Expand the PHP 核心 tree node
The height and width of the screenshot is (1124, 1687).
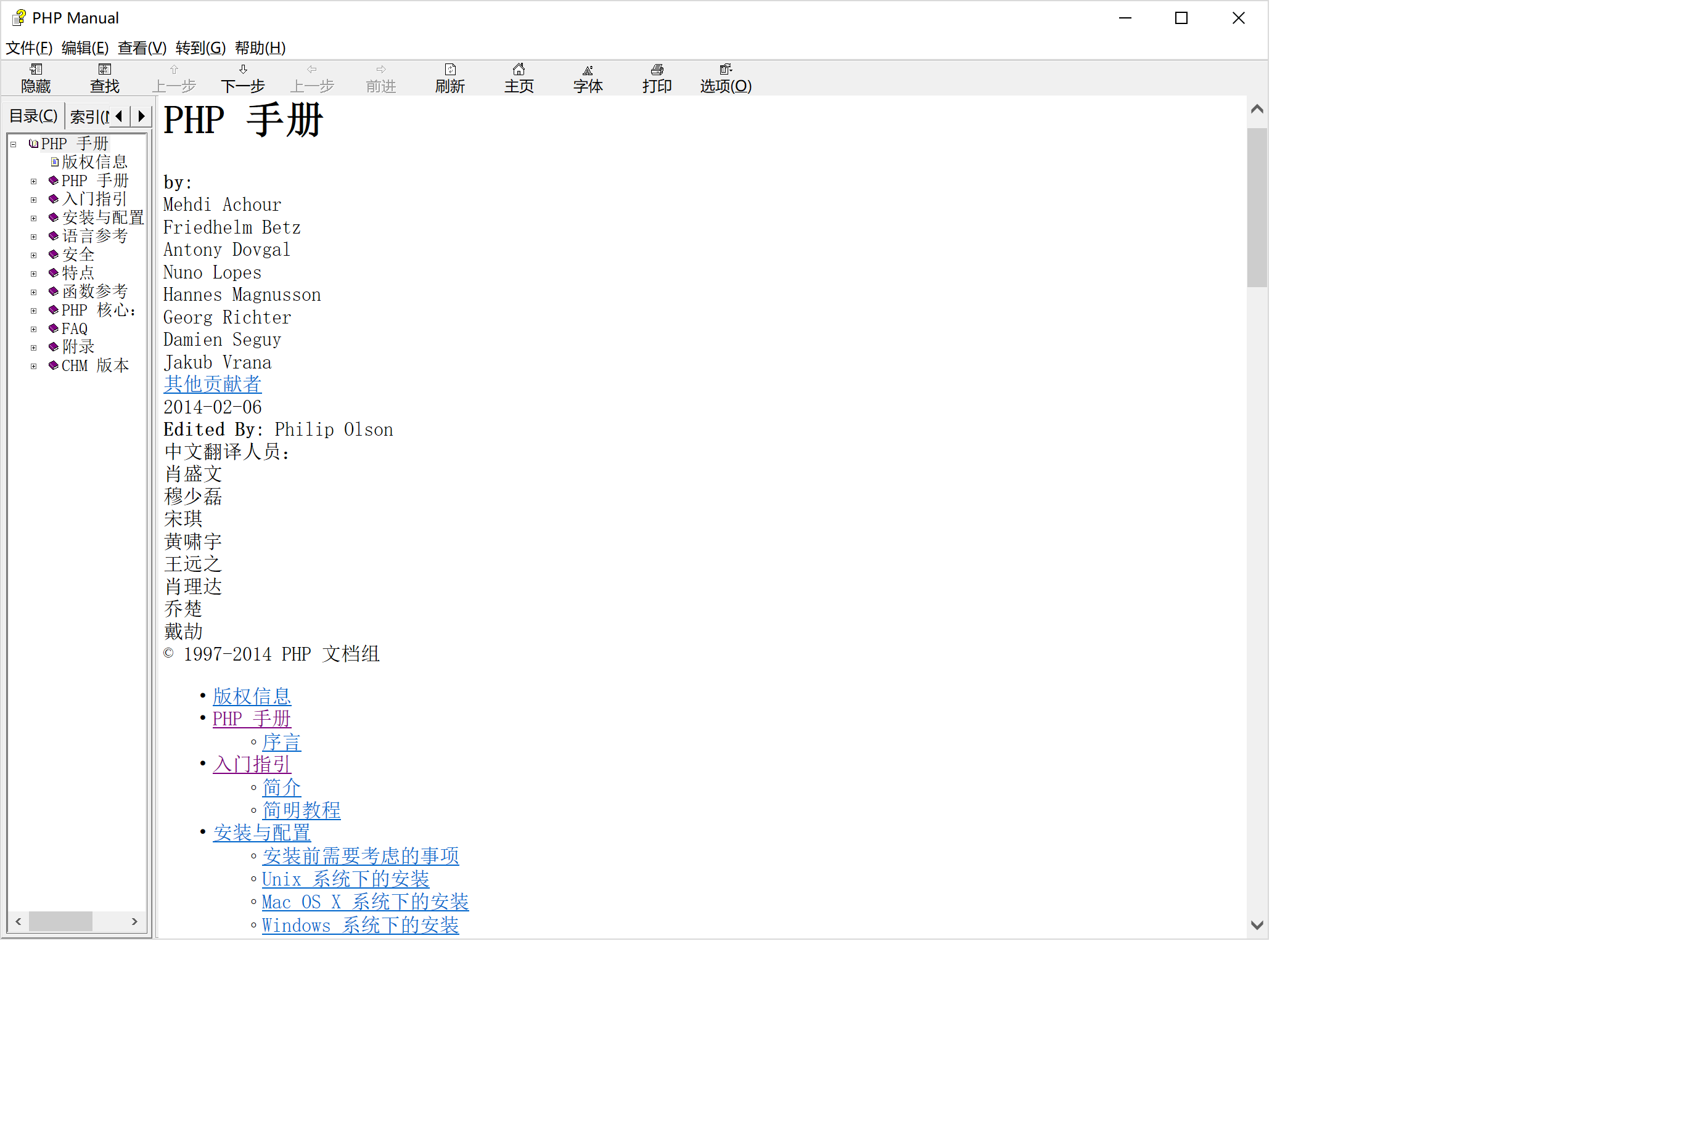coord(34,311)
